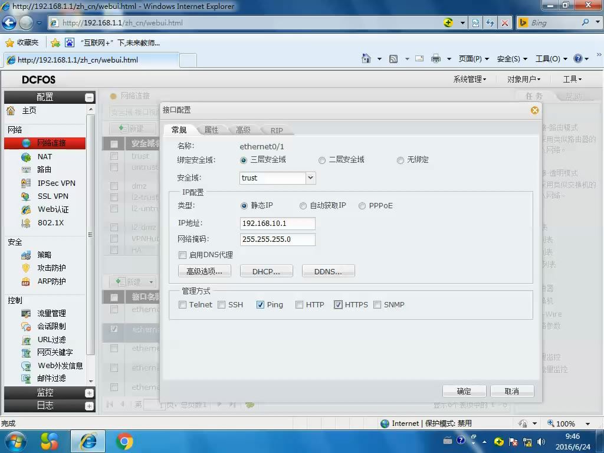The width and height of the screenshot is (604, 453).
Task: Open the 系统管理 dropdown menu
Action: coord(470,80)
